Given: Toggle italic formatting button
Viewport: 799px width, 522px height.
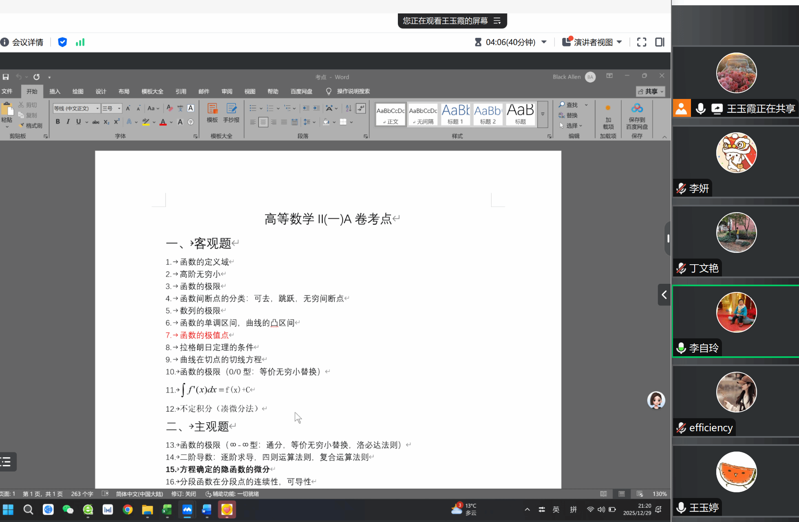Looking at the screenshot, I should pyautogui.click(x=68, y=122).
